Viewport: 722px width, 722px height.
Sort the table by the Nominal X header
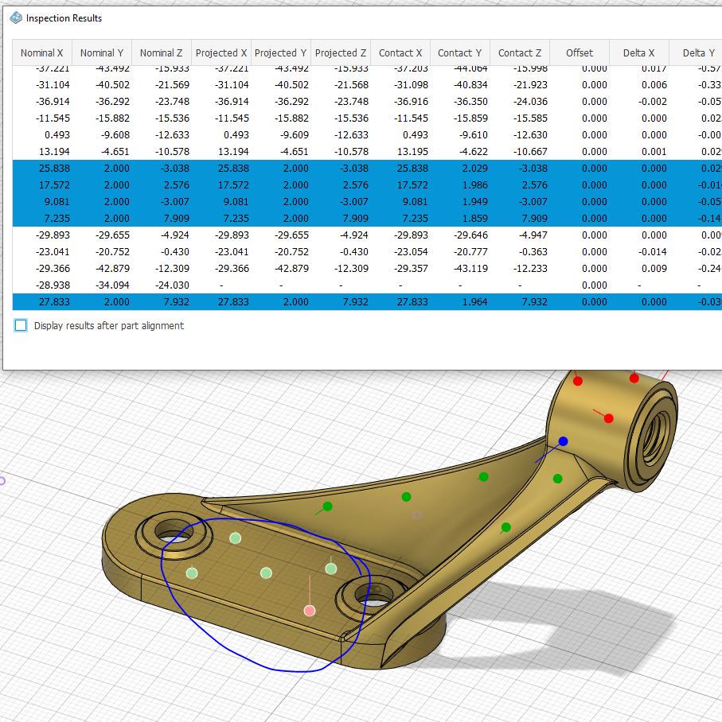point(41,52)
